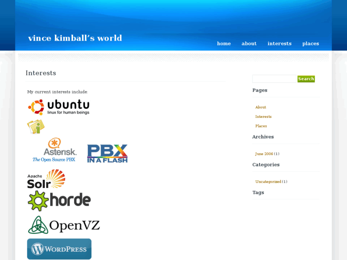Click the Horde gear logo

59,201
